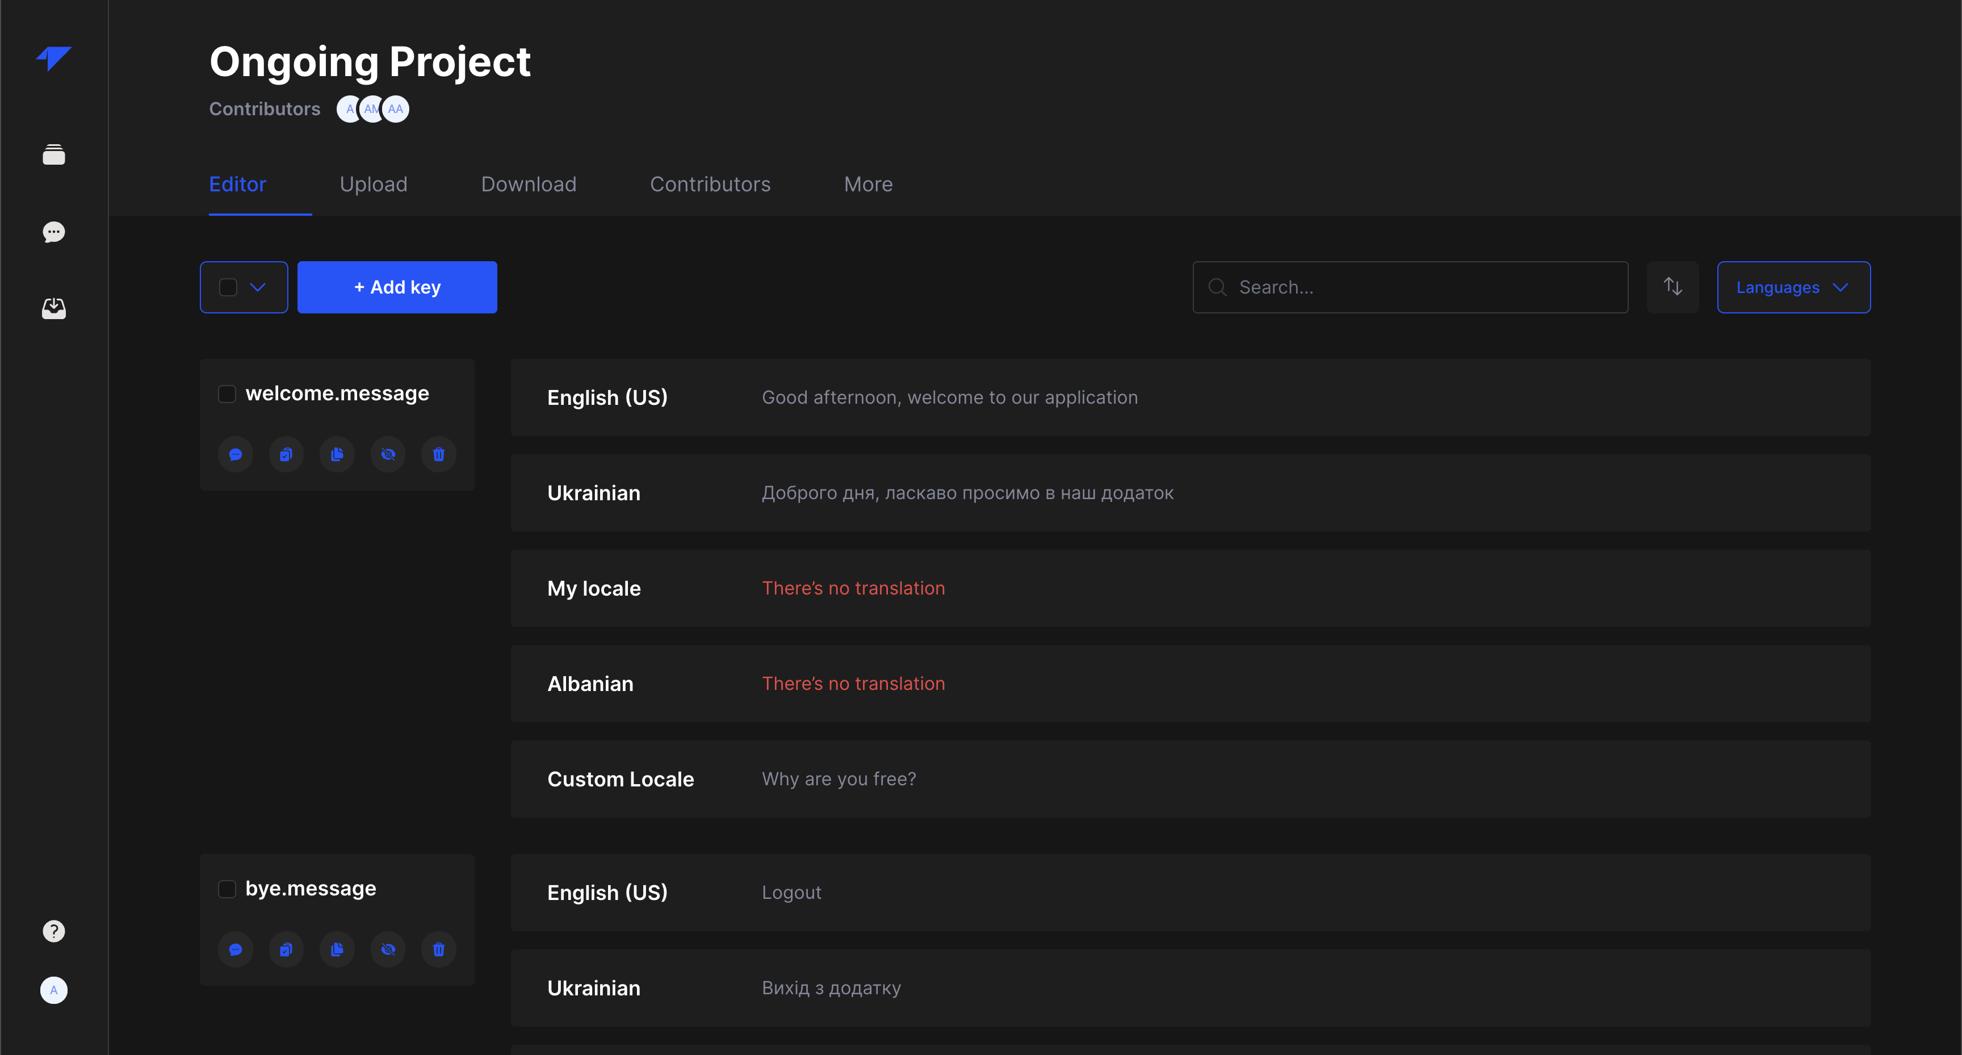Open the chat bubble icon in sidebar
Image resolution: width=1962 pixels, height=1055 pixels.
coord(53,232)
